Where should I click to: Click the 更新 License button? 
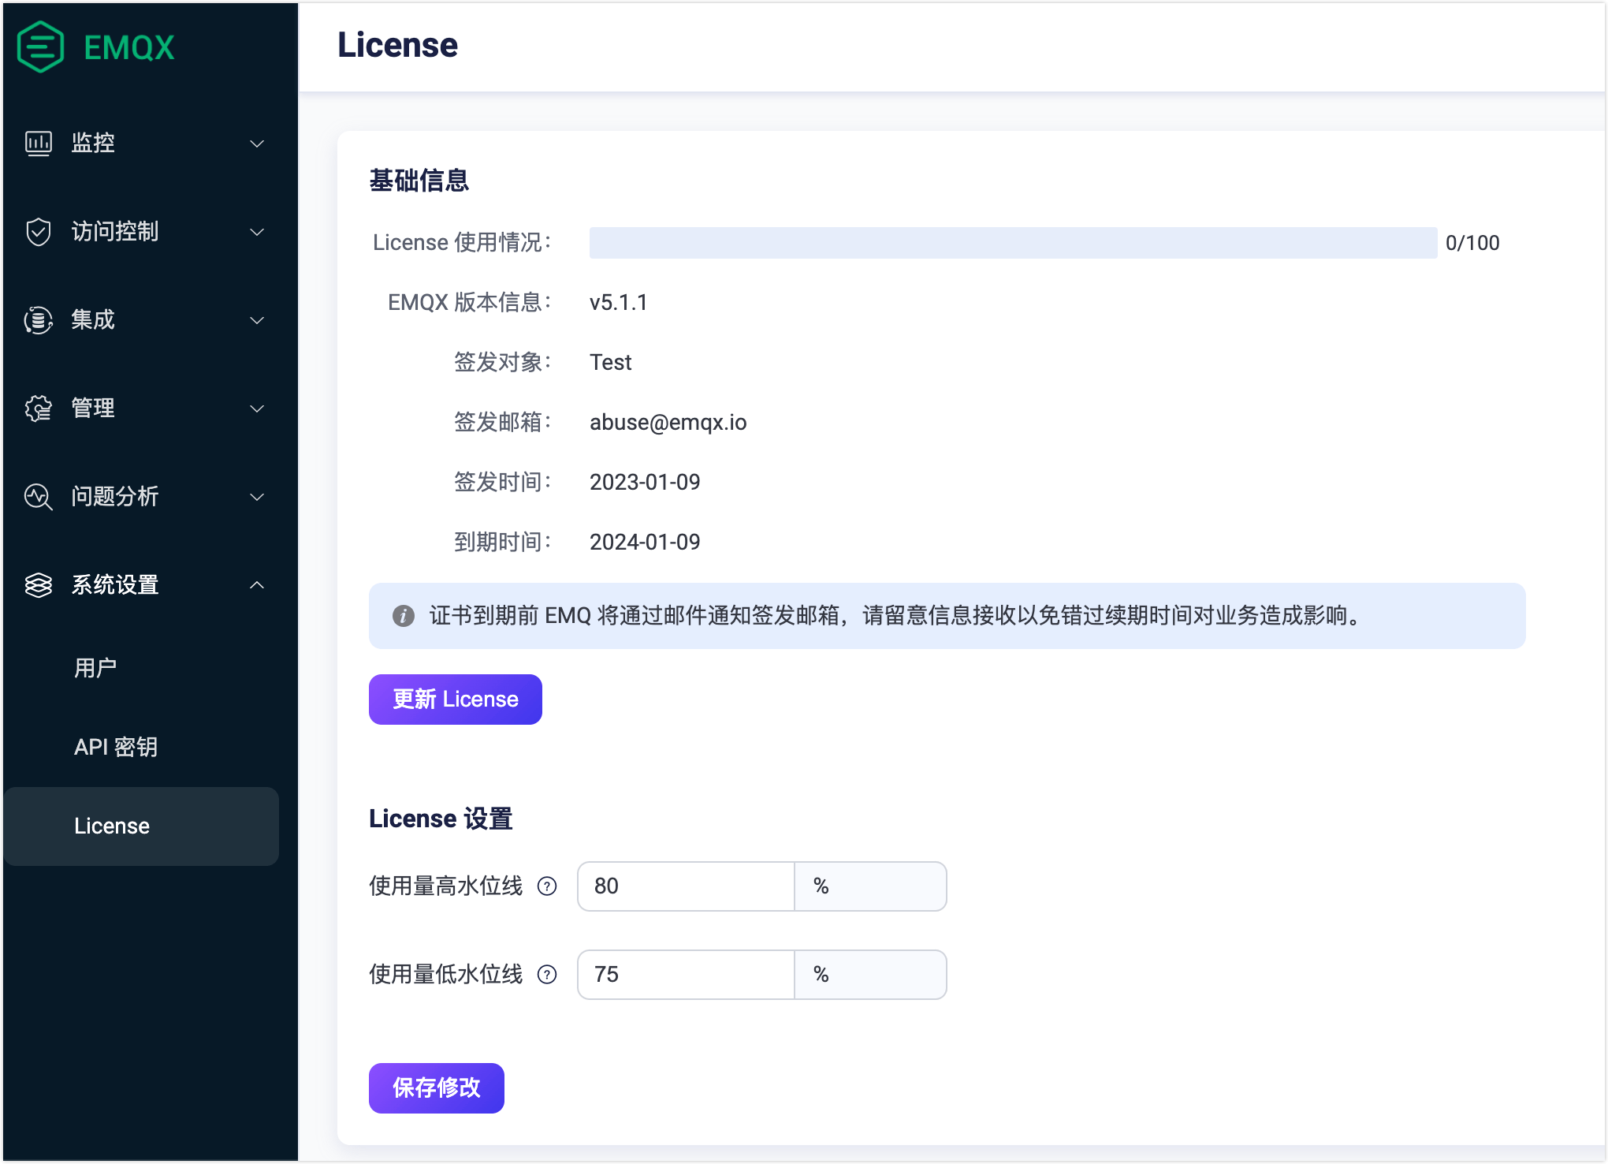click(455, 700)
